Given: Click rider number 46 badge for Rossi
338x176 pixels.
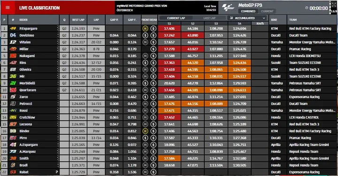Looking at the screenshot, I should 13,110.
